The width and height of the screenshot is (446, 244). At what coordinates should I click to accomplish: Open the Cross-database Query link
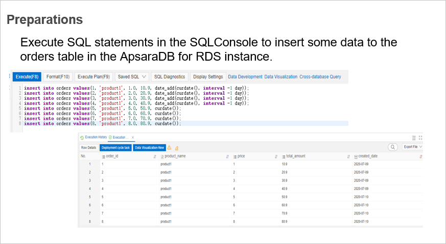tap(320, 77)
